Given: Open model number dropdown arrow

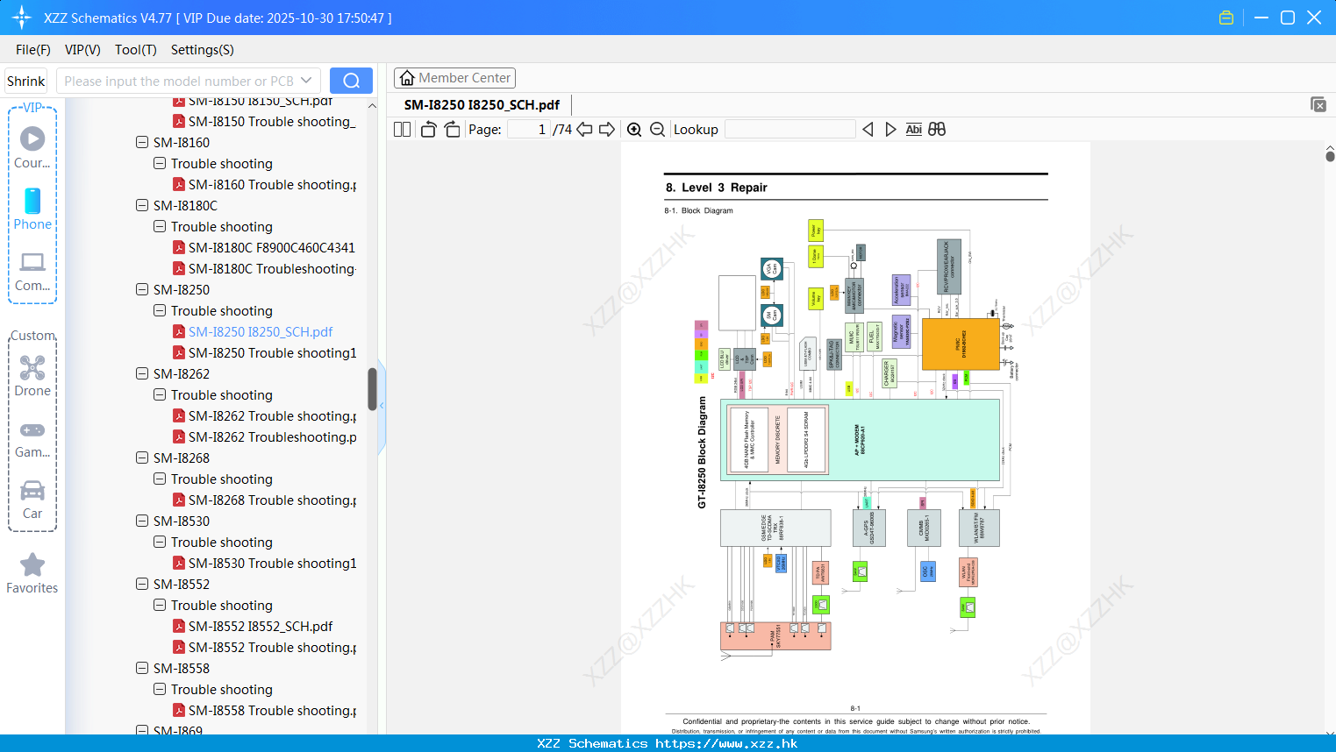Looking at the screenshot, I should 306,81.
